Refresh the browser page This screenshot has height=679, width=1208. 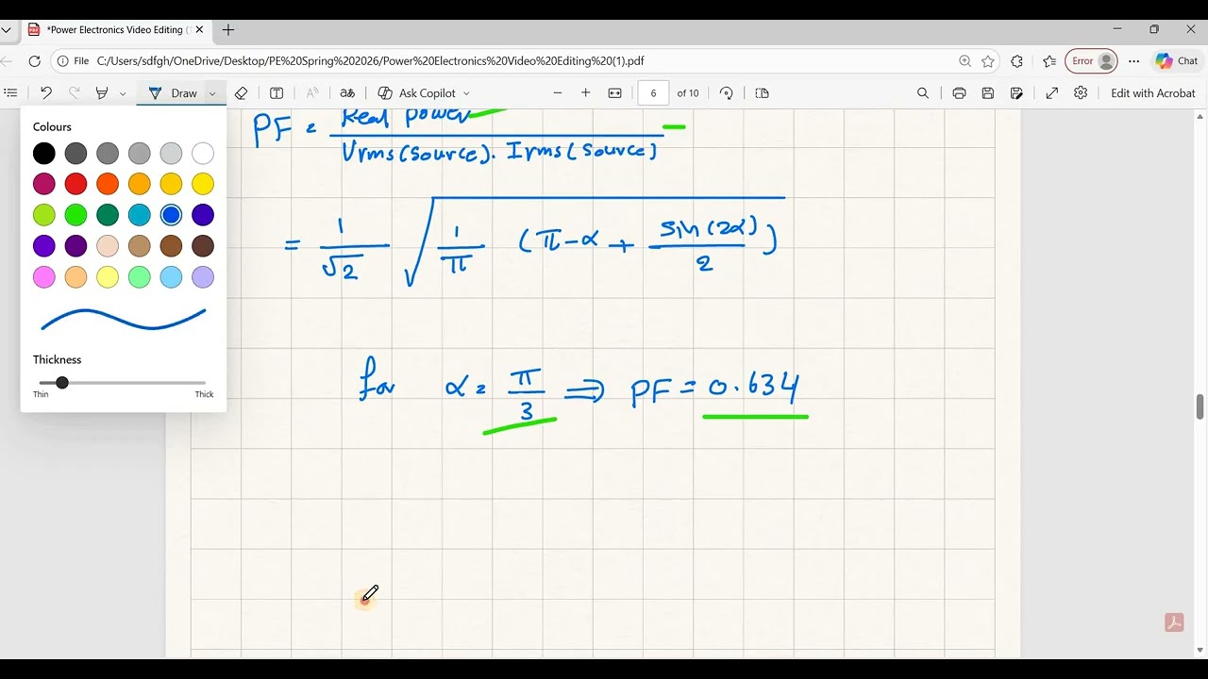[x=35, y=61]
